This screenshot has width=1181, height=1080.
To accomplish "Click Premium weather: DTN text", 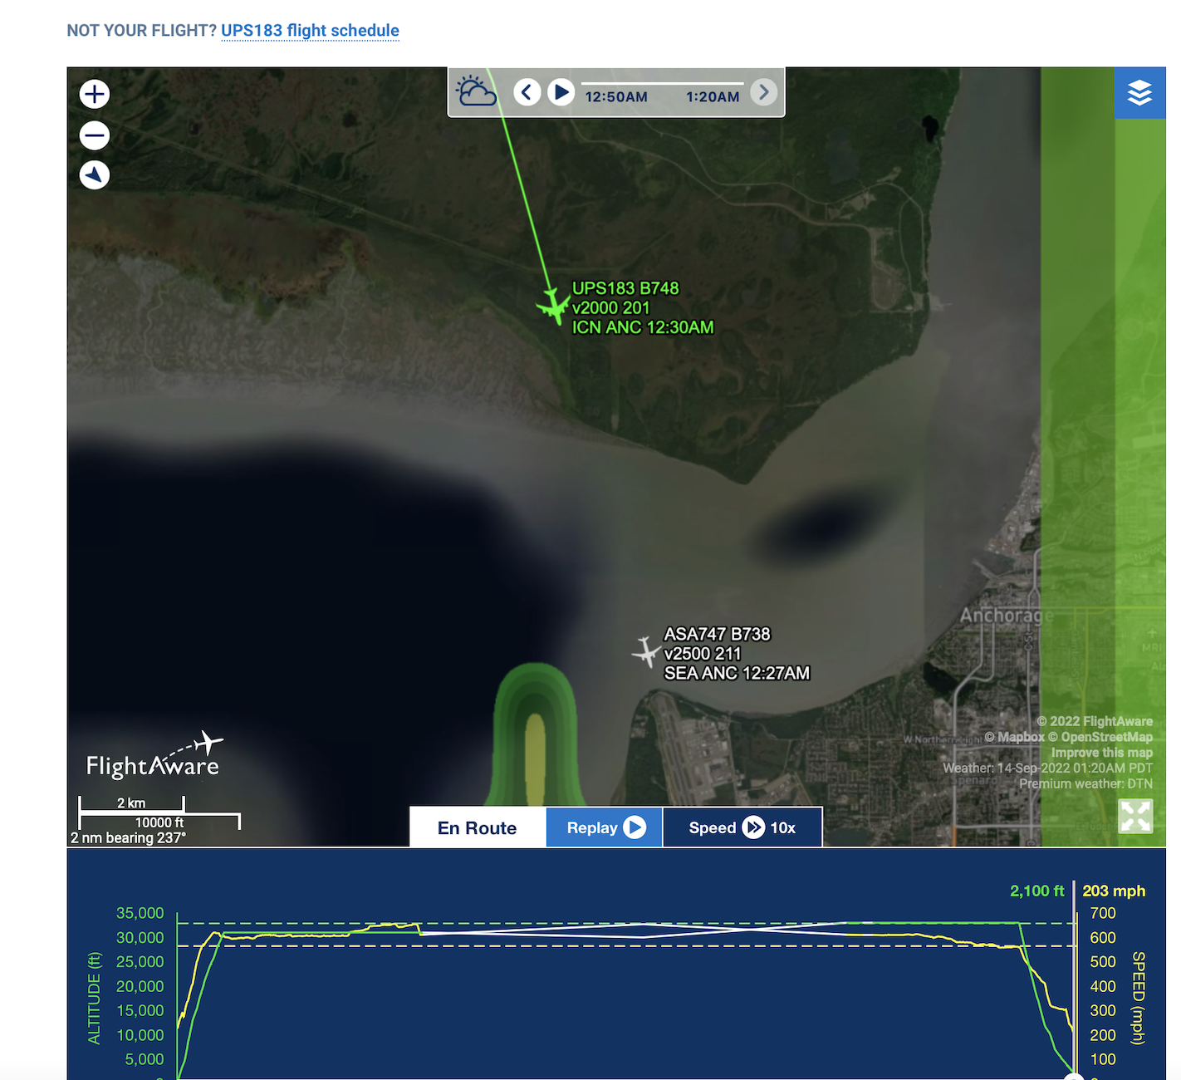I will [1086, 783].
